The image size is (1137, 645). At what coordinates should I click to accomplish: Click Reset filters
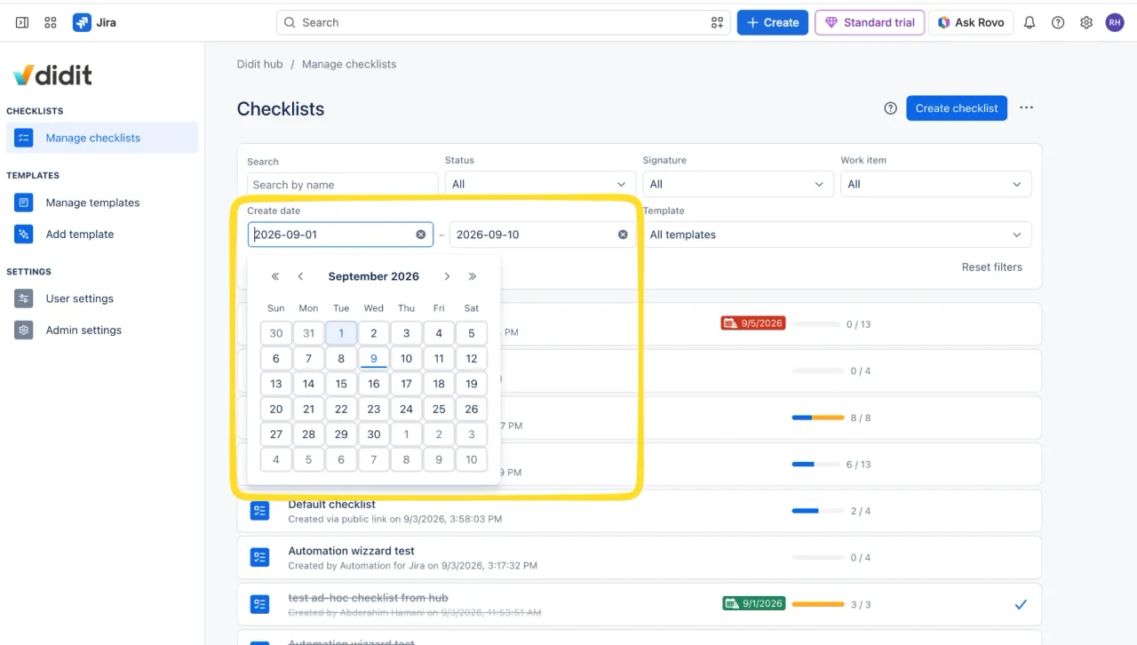pos(991,267)
